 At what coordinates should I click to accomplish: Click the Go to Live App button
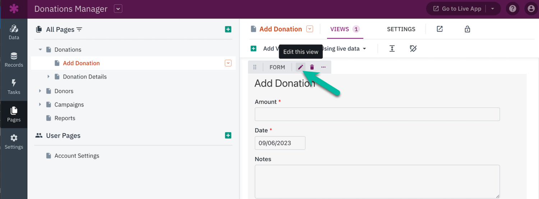[x=457, y=9]
